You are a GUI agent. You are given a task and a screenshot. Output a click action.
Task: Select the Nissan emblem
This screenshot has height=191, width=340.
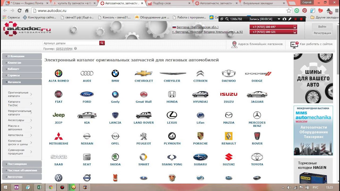click(x=87, y=136)
